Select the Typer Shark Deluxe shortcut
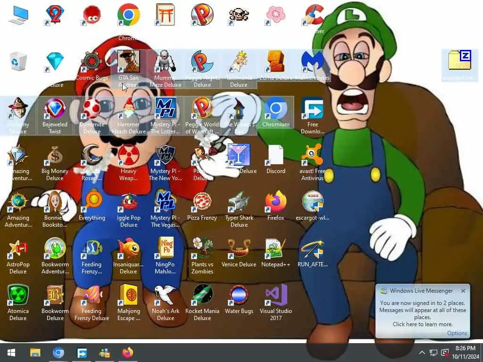483x362 pixels. click(239, 202)
